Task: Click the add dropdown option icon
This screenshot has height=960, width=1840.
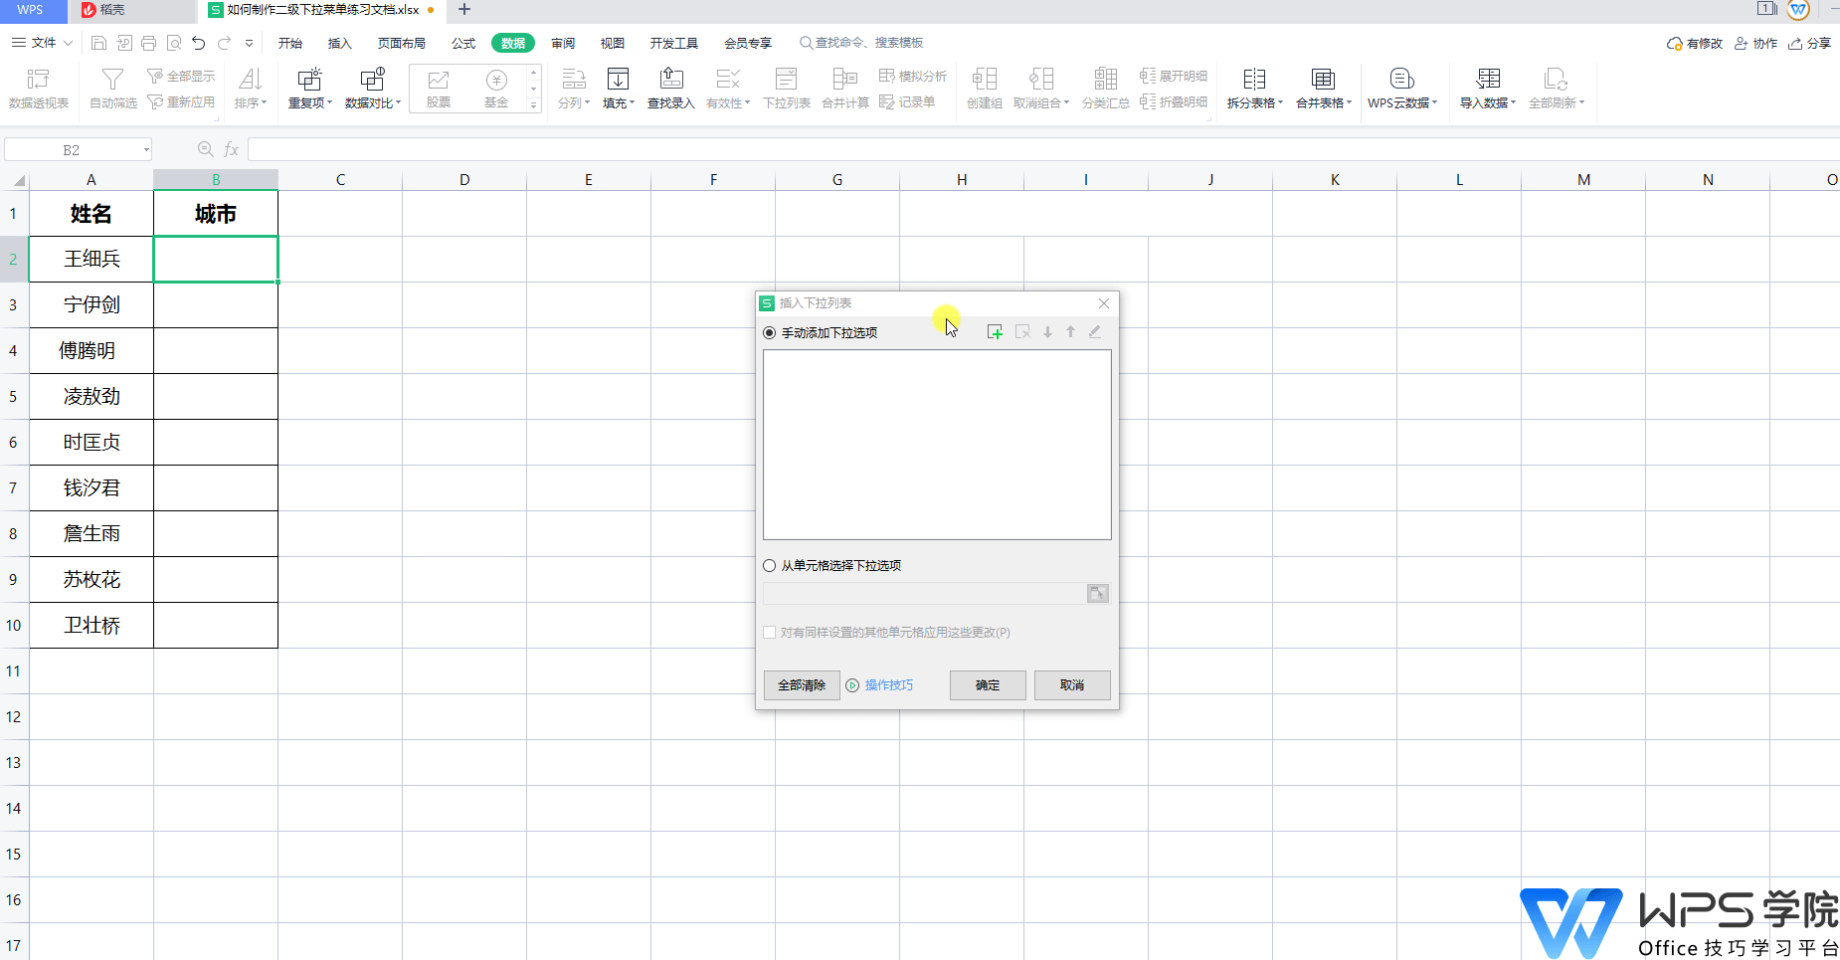Action: (x=995, y=332)
